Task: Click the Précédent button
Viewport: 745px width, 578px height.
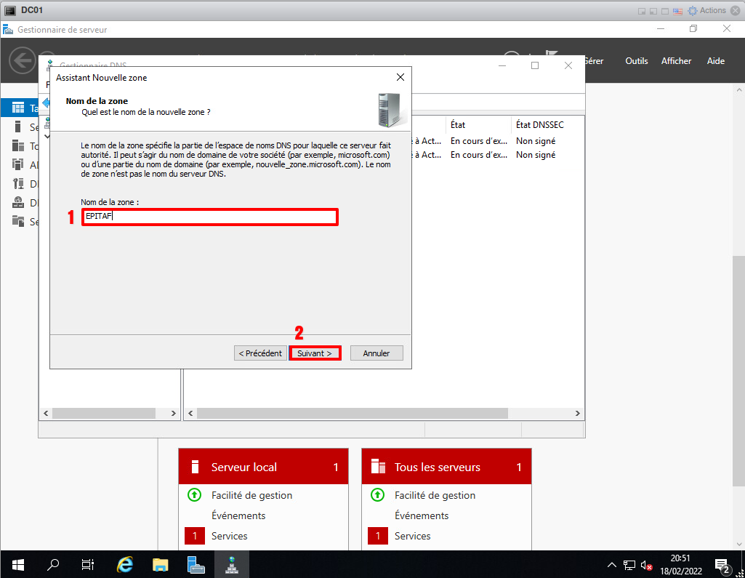Action: 261,353
